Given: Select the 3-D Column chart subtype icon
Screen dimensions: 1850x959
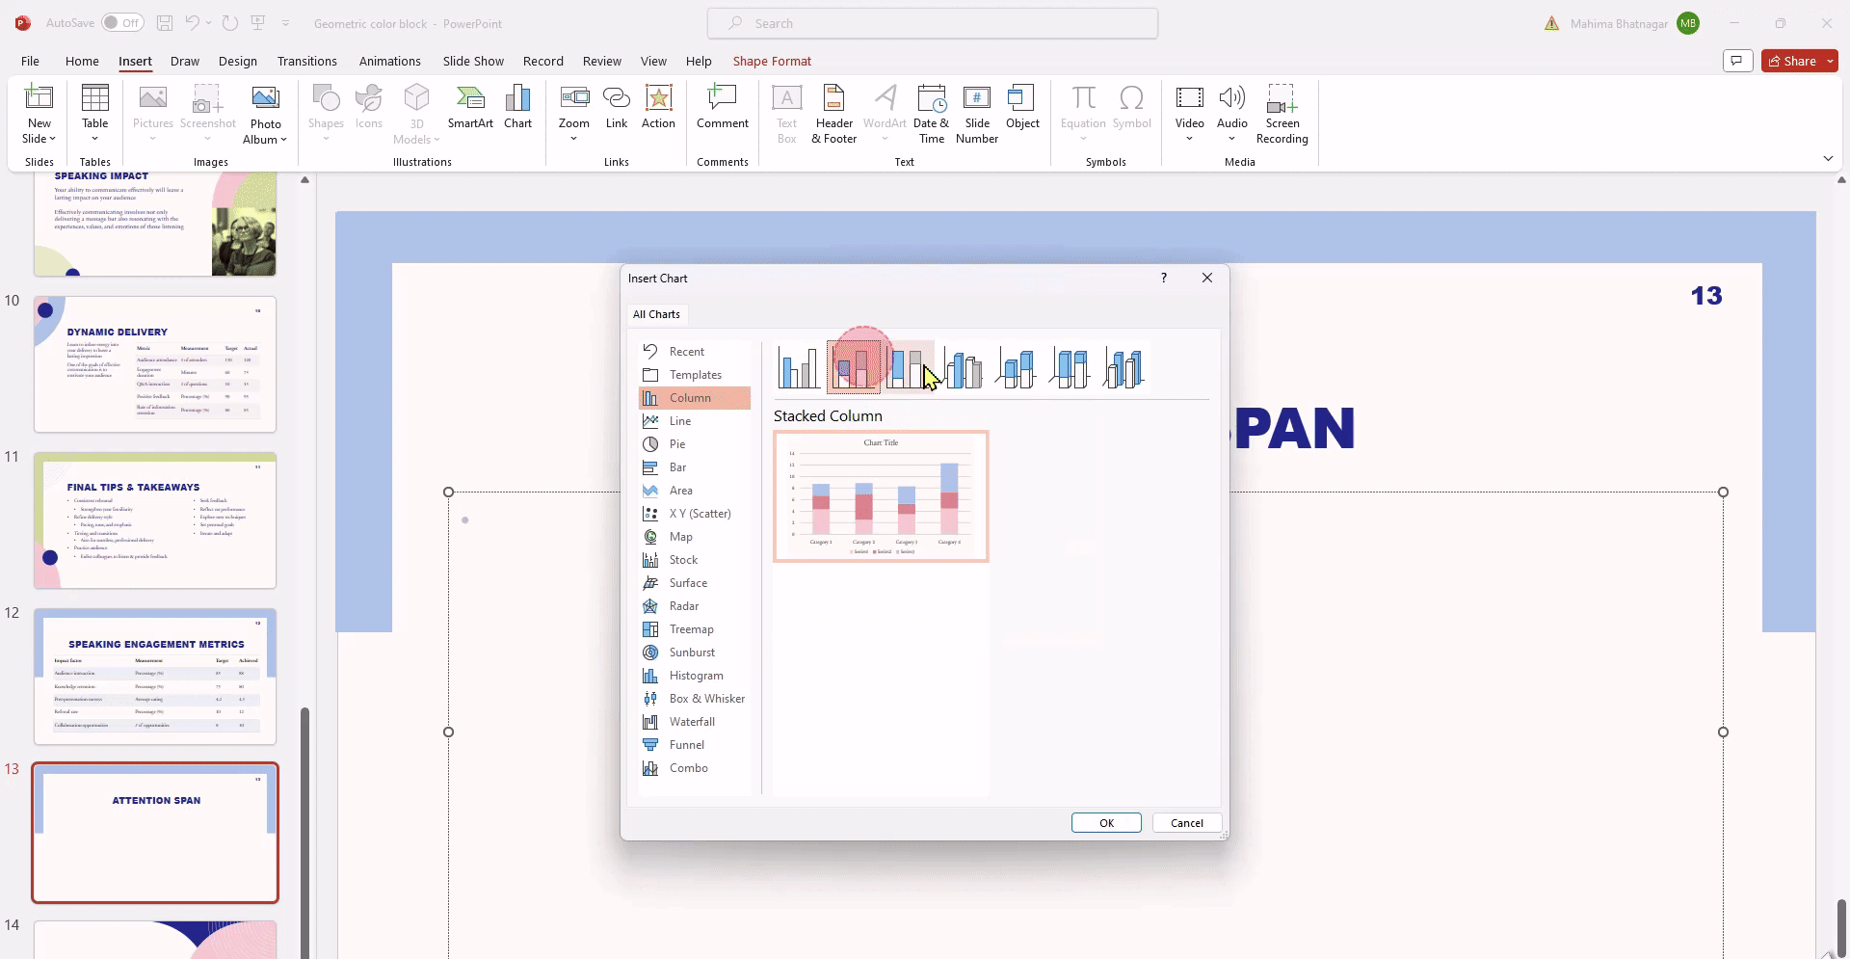Looking at the screenshot, I should (x=1124, y=367).
